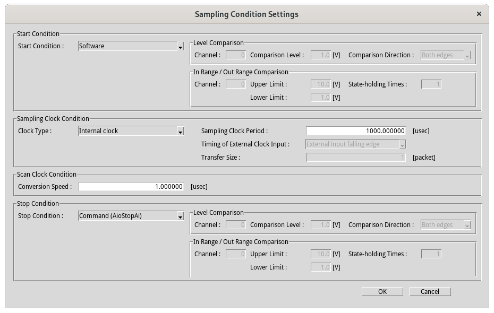Click Start Condition Upper Limit field

click(x=321, y=84)
